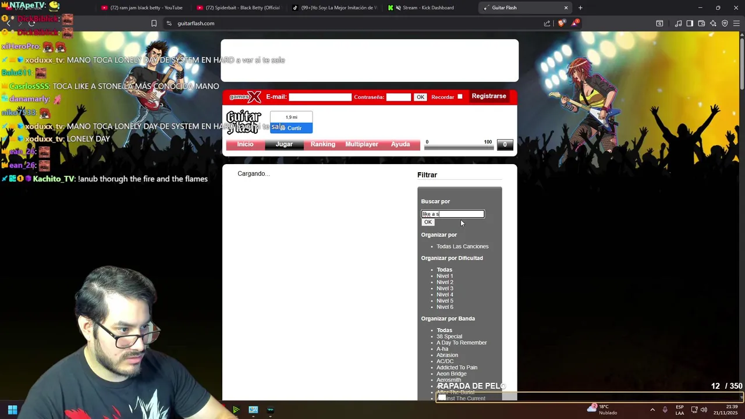Click the E-mail input field
Image resolution: width=745 pixels, height=419 pixels.
[x=320, y=97]
